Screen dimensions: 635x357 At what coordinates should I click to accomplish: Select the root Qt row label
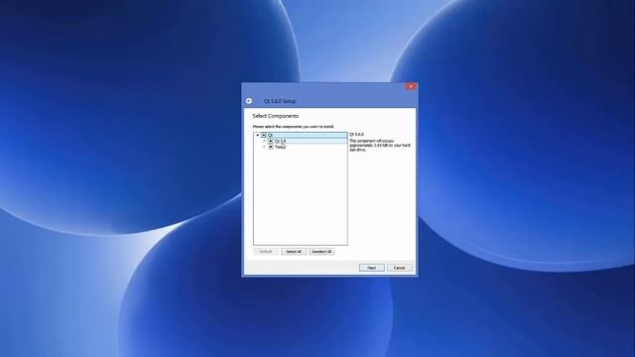click(270, 135)
